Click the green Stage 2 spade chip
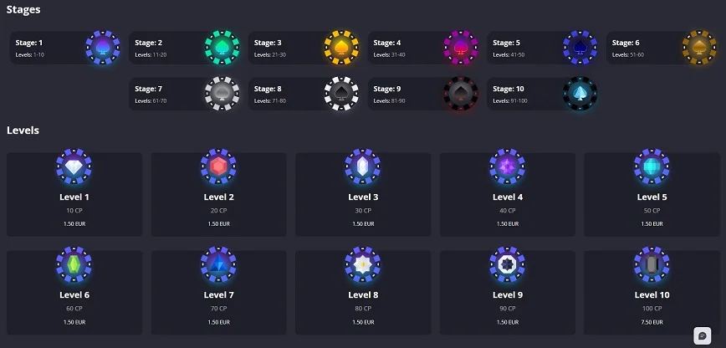The image size is (726, 348). coord(222,48)
